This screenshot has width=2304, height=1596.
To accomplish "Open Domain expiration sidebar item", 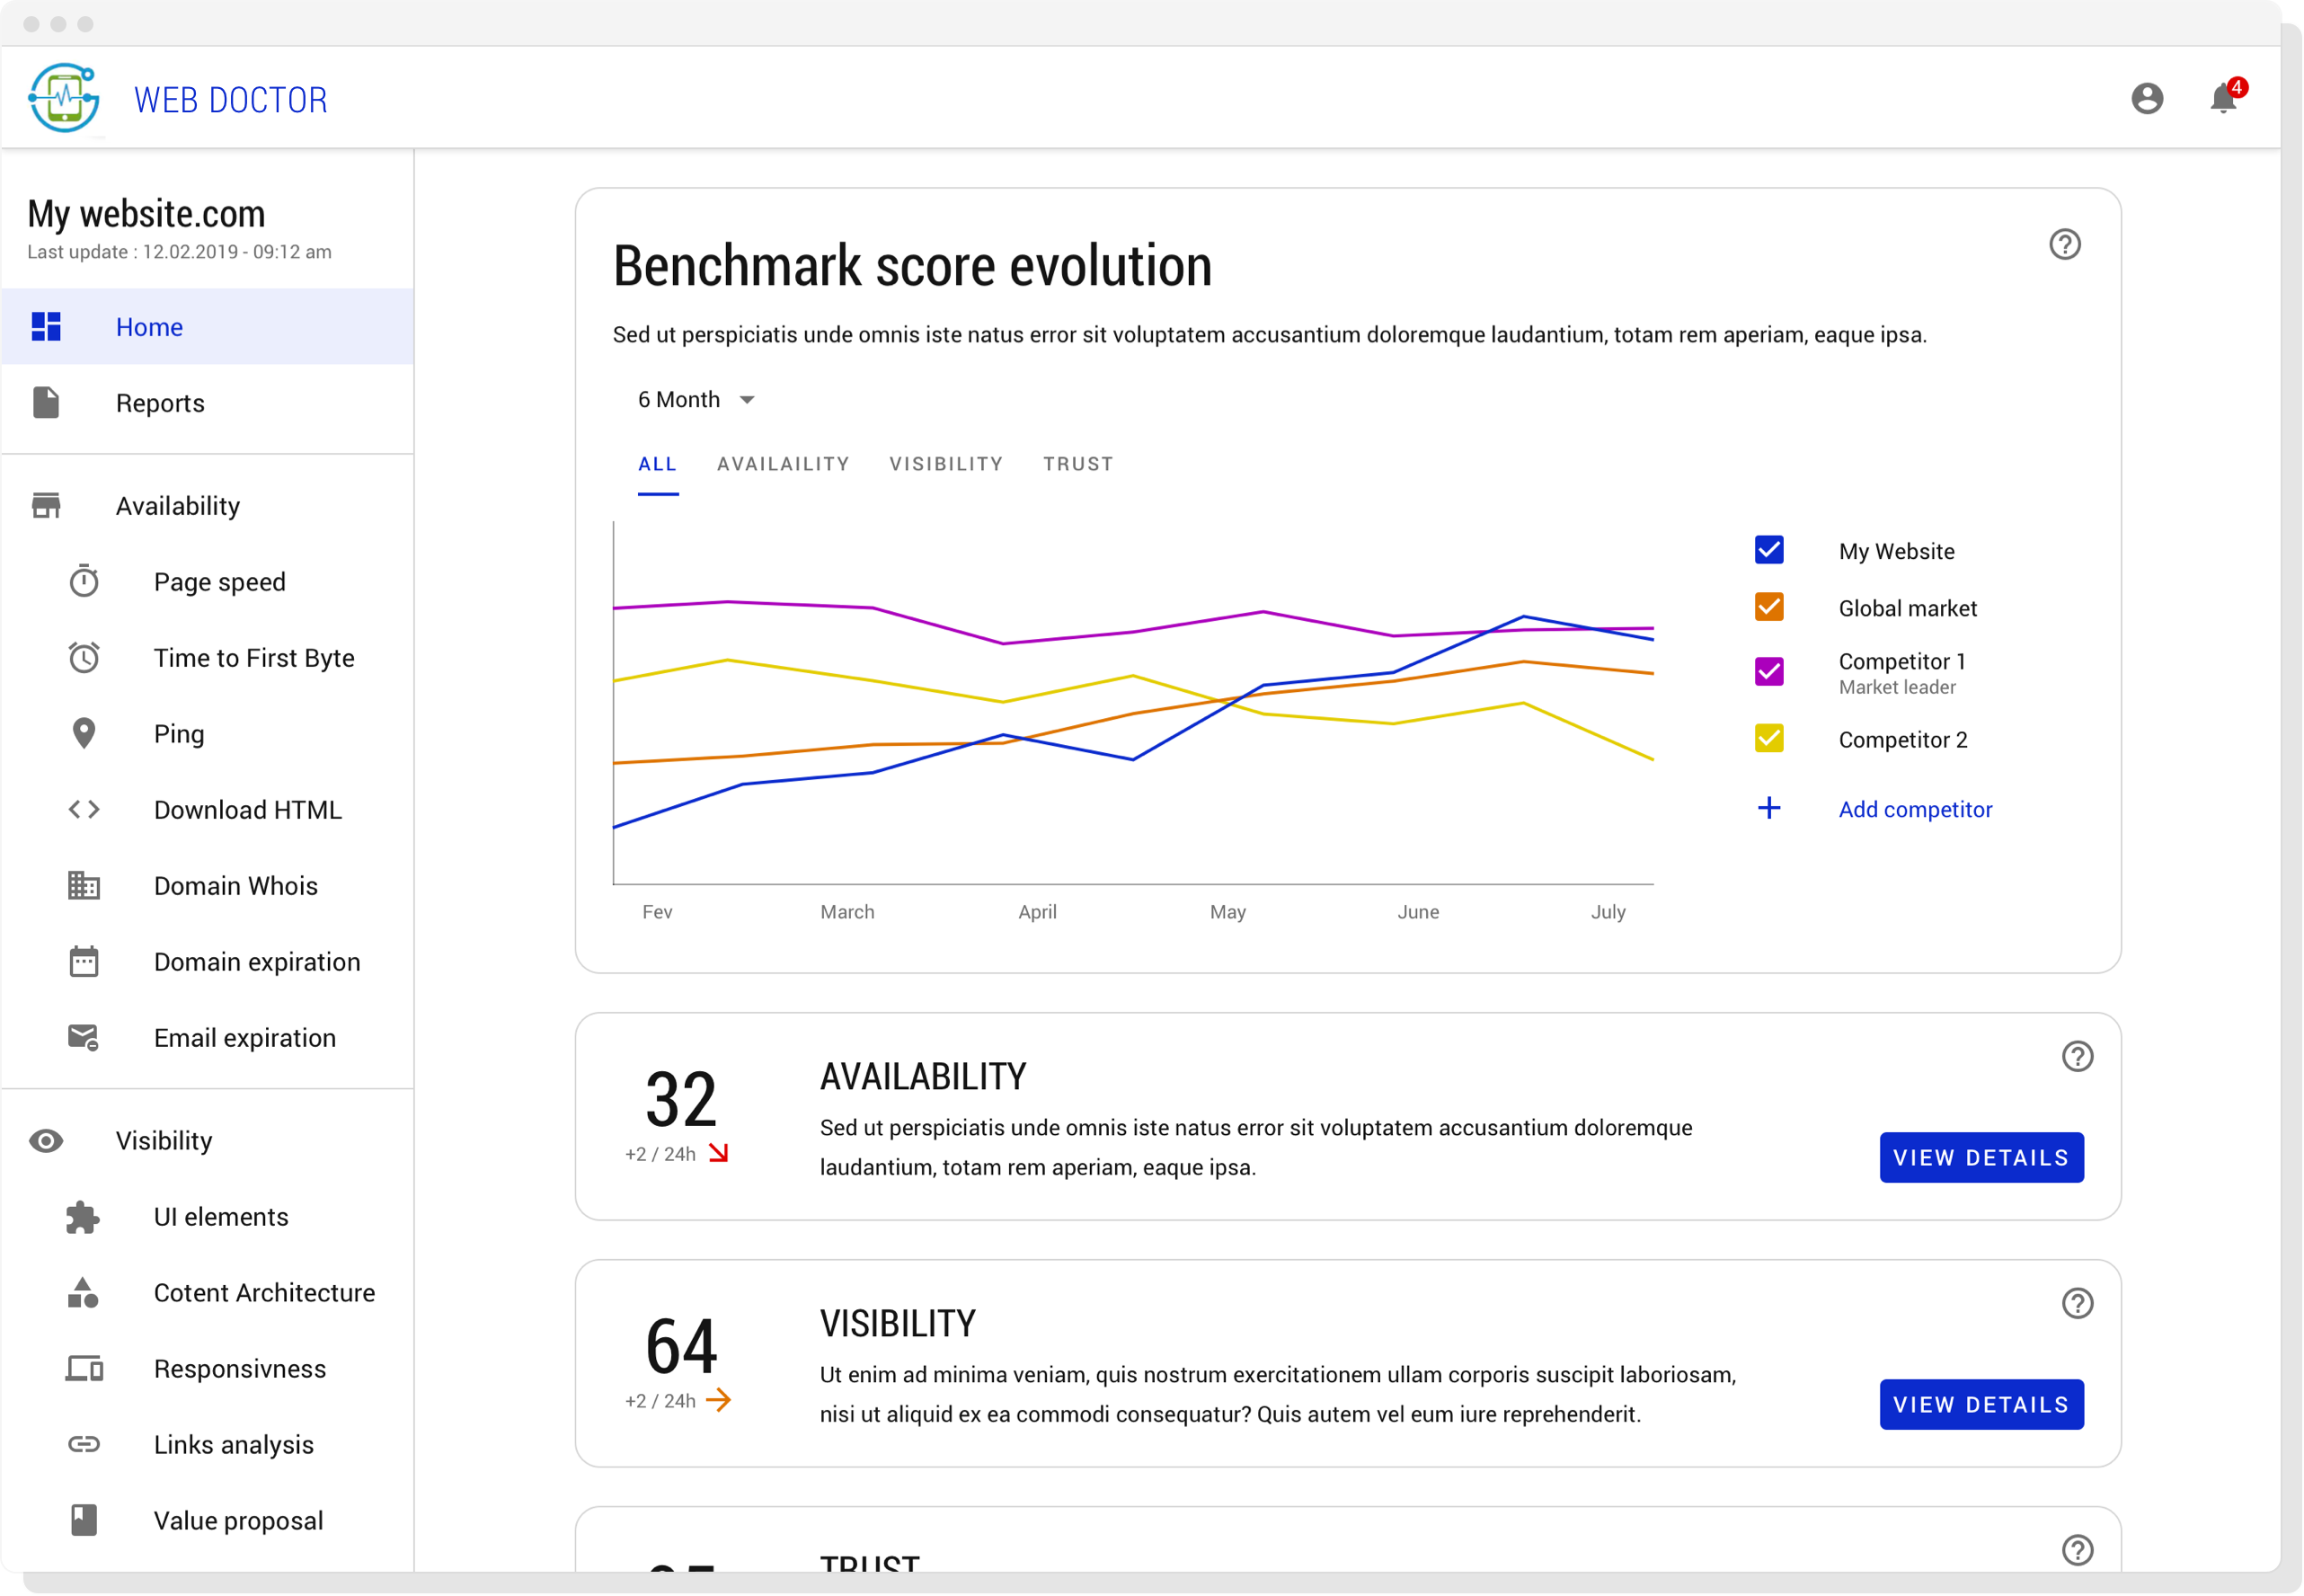I will click(x=207, y=961).
